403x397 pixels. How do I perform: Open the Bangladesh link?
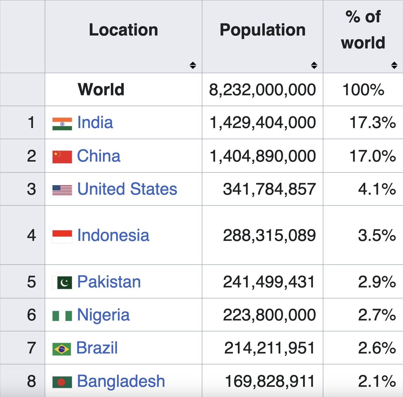coord(121,381)
